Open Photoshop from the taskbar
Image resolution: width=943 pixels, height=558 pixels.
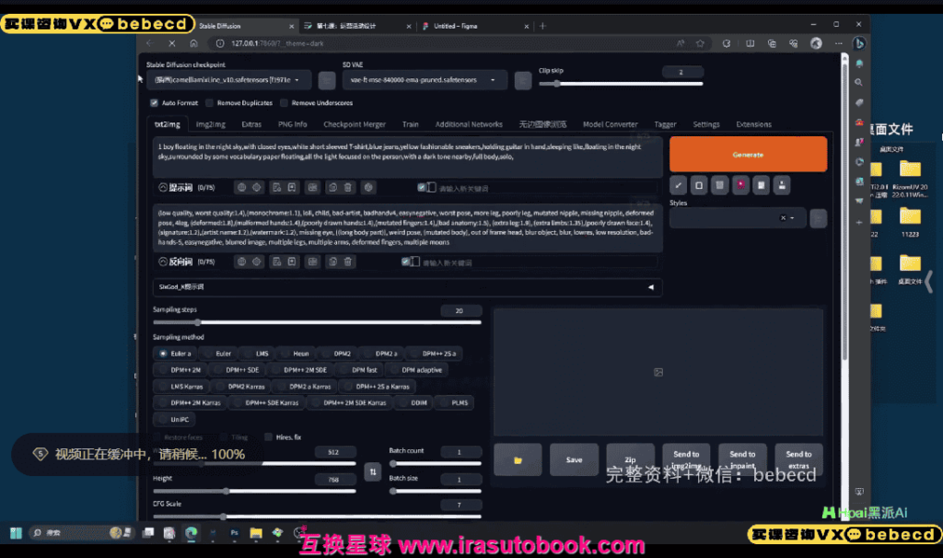(235, 533)
